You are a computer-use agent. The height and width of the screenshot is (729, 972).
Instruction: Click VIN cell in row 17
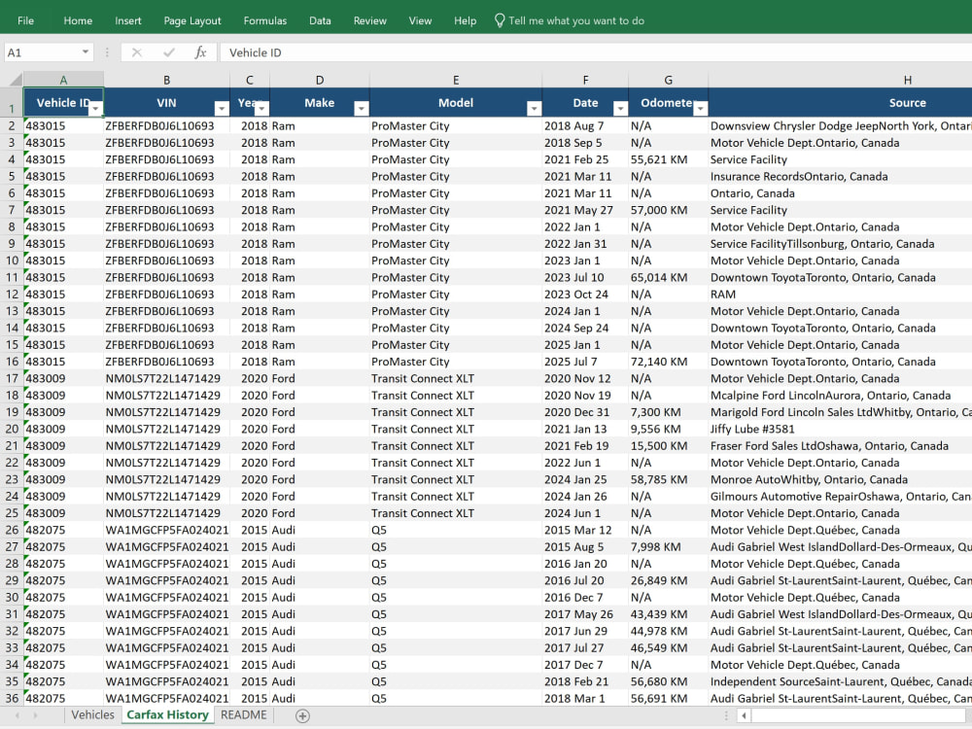click(x=167, y=378)
